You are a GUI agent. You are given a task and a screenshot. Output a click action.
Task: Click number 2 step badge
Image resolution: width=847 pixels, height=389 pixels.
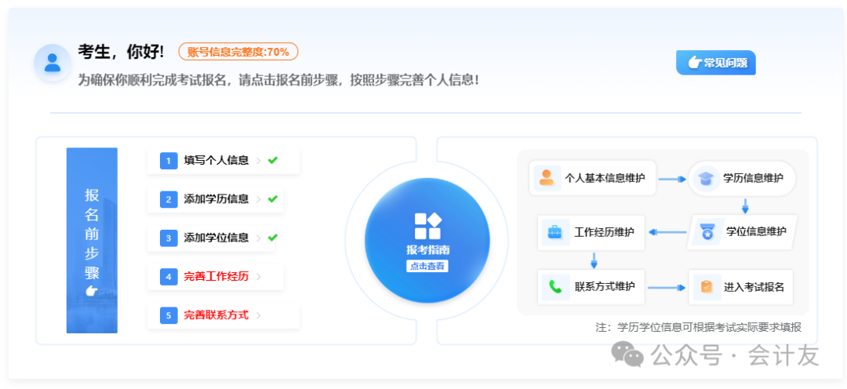[169, 199]
